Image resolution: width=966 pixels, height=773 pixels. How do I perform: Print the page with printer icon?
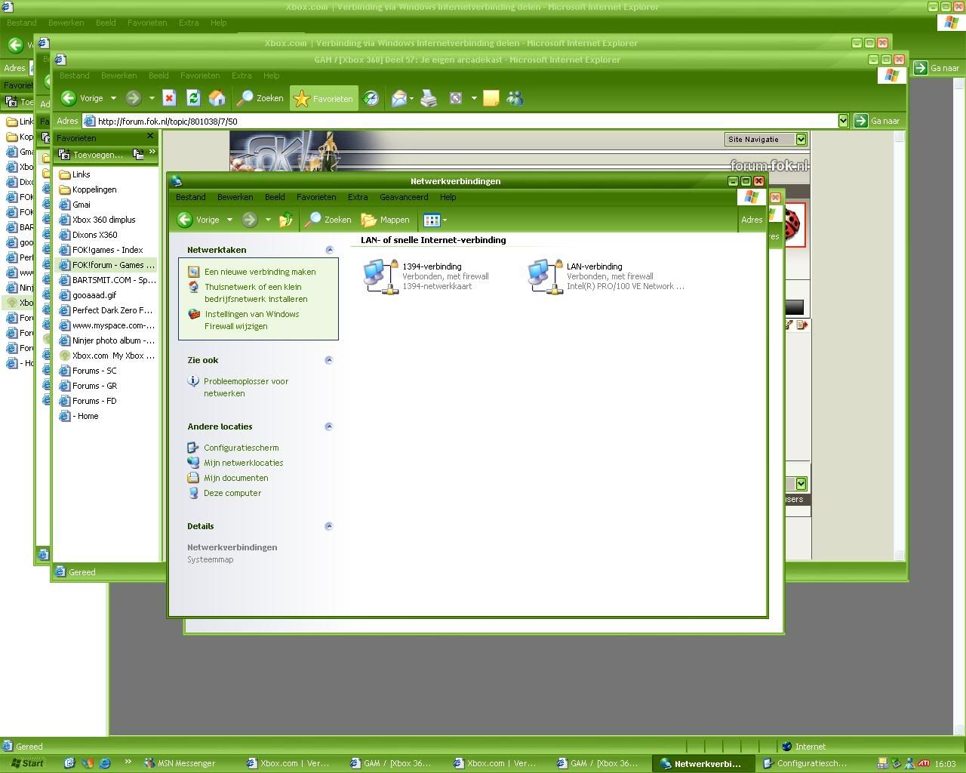tap(429, 98)
